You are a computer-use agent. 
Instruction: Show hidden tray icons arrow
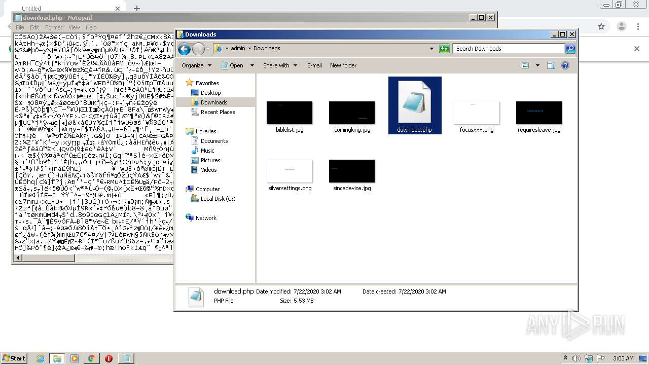pos(566,358)
